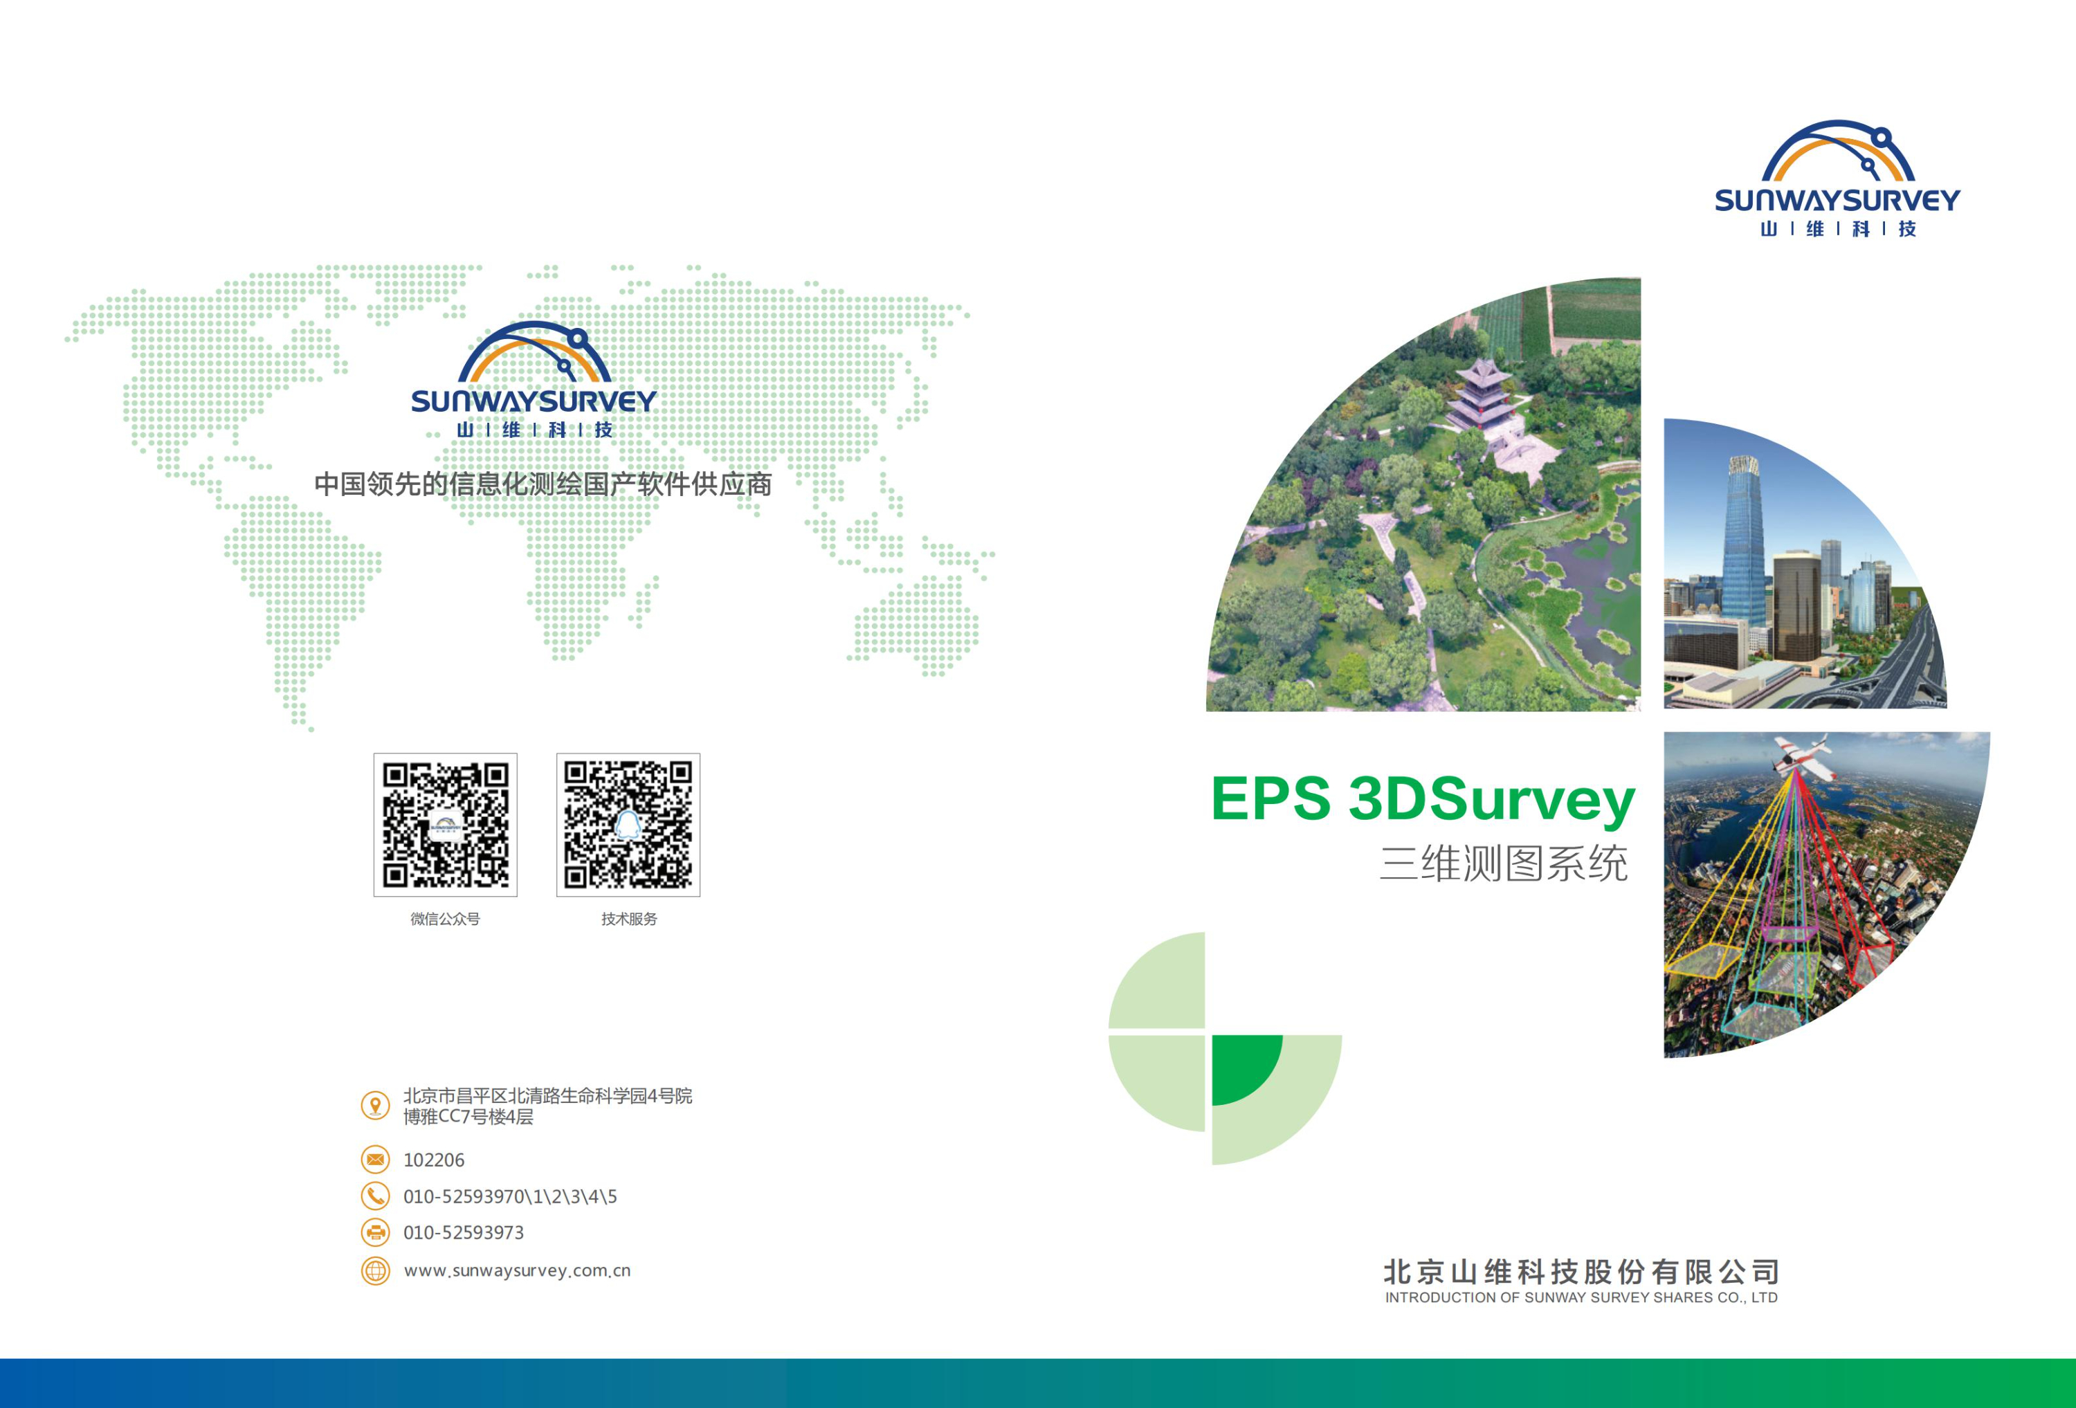Click the 三维测图系统 subtitle
The width and height of the screenshot is (2076, 1408).
[x=1504, y=864]
